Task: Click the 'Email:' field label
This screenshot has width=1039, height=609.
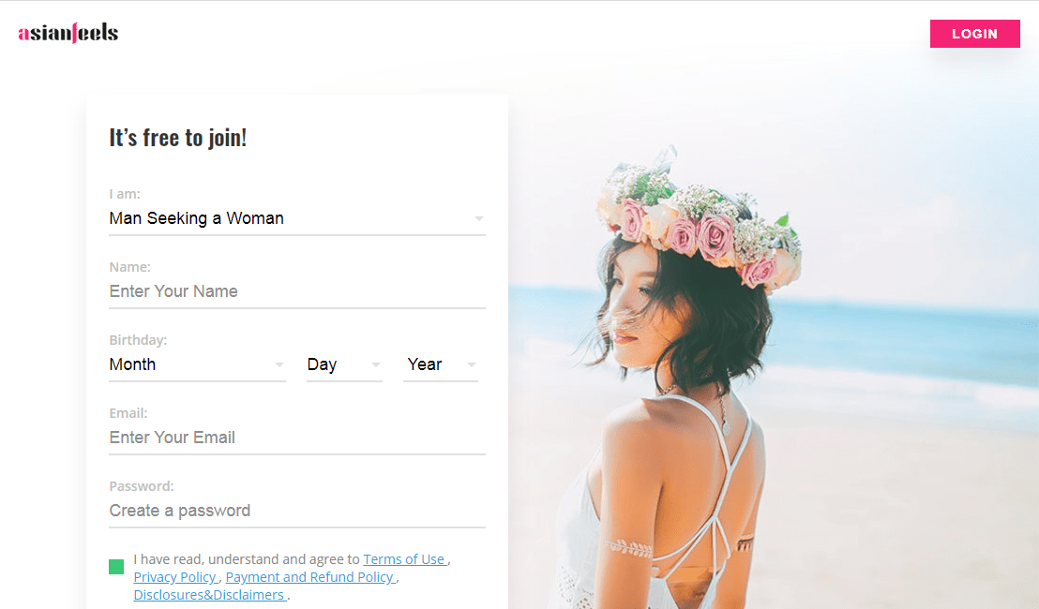Action: click(128, 413)
